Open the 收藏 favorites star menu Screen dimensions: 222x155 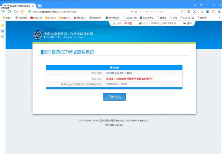click(6, 18)
